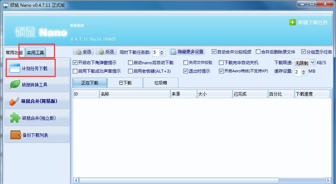336x184 pixels.
Task: Open 备份下载列表
Action: 37,135
